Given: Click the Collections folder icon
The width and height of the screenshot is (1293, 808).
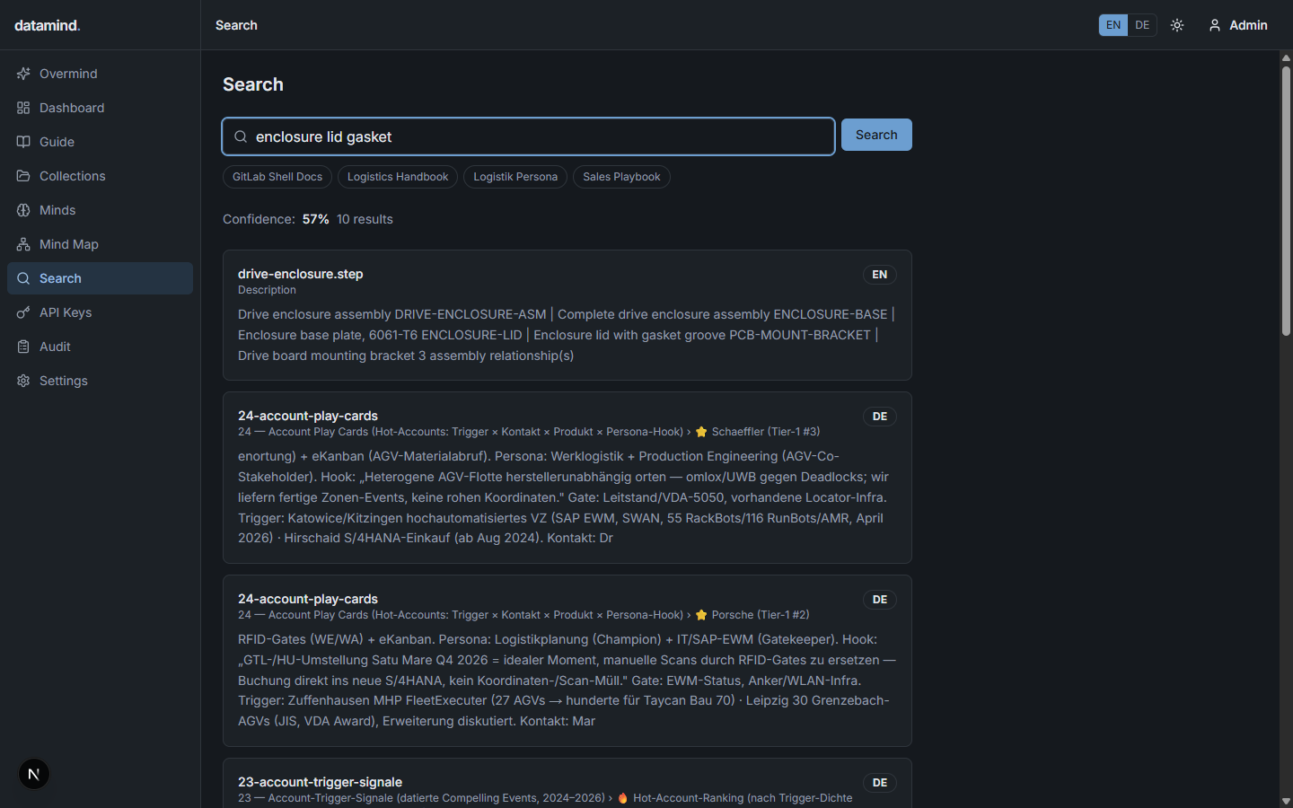Looking at the screenshot, I should (23, 176).
